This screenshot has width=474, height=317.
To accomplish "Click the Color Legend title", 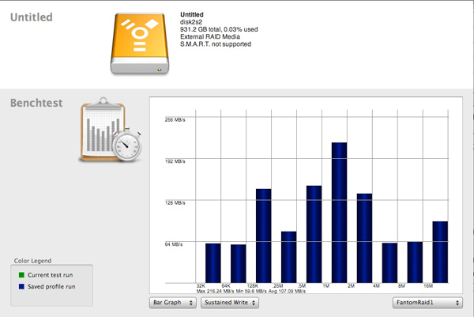I will click(x=32, y=261).
